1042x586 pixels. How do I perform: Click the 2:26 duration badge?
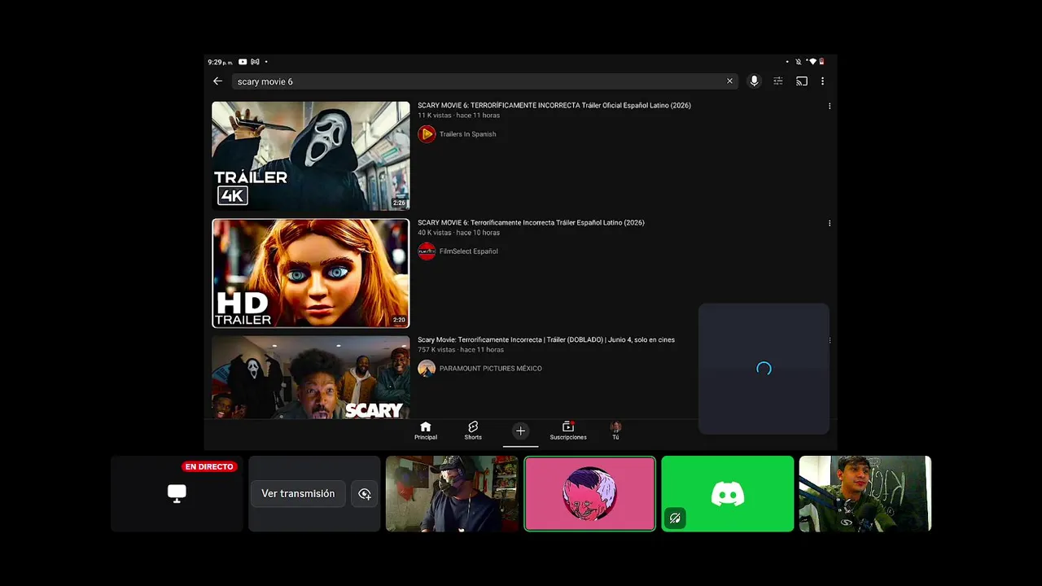coord(399,203)
